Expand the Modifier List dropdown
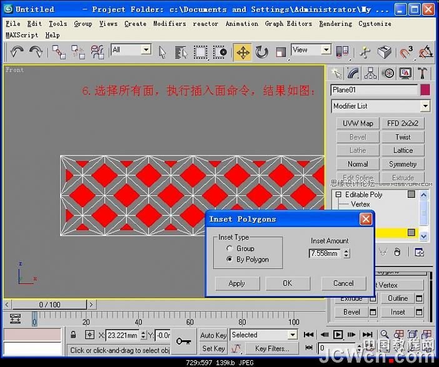Screen dimensions: 439x367 pyautogui.click(x=425, y=106)
